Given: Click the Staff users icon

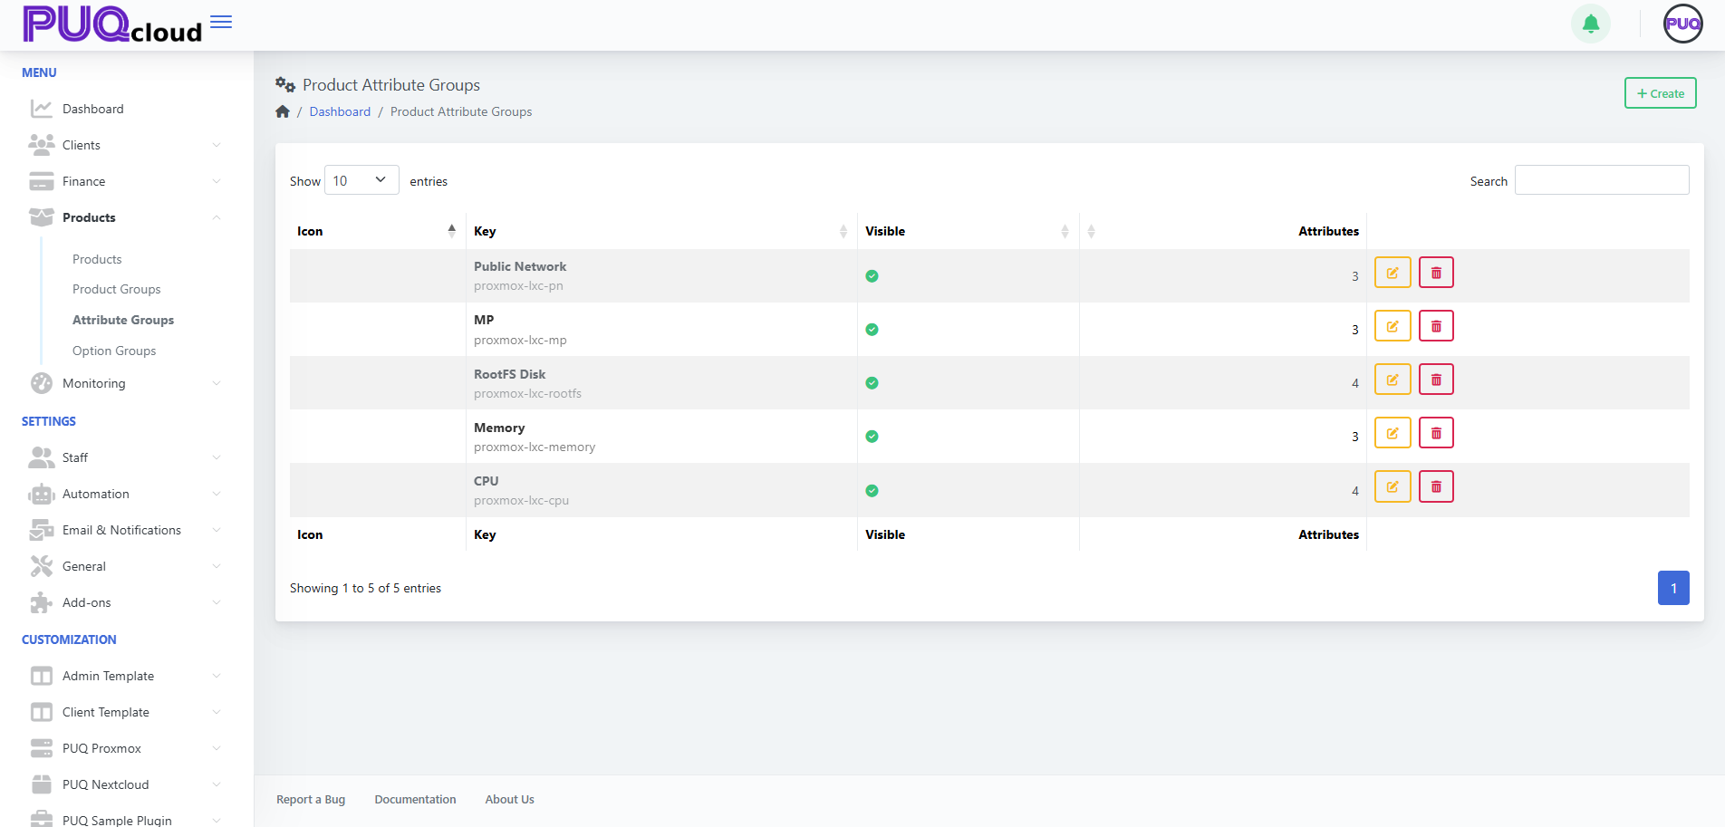Looking at the screenshot, I should pos(42,457).
